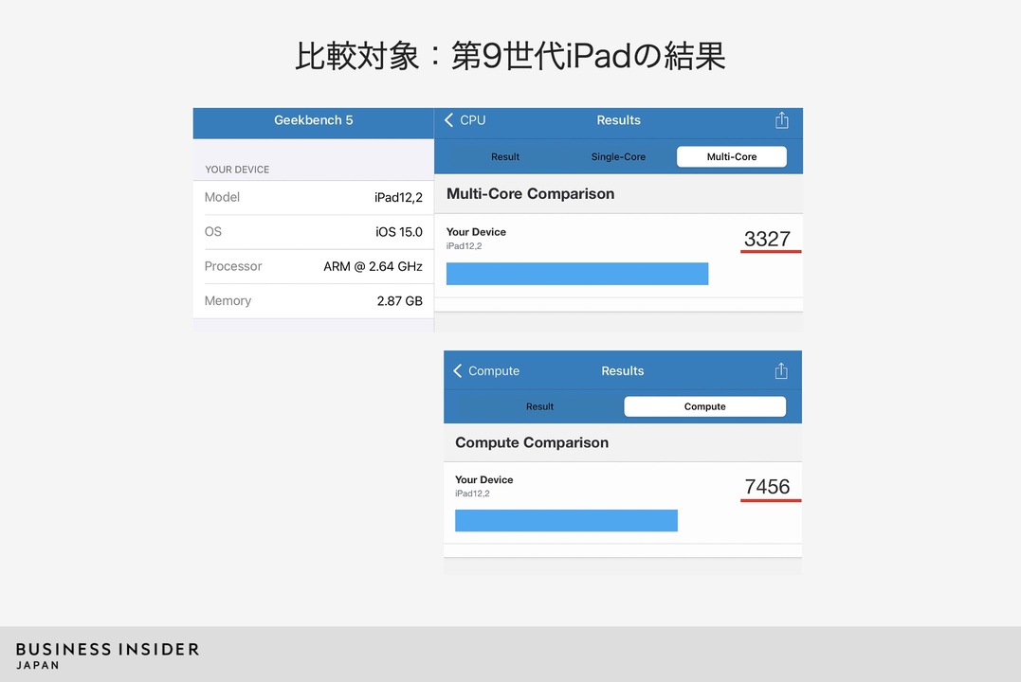The image size is (1021, 682).
Task: Click the Multi-Core blue score bar
Action: tap(577, 274)
